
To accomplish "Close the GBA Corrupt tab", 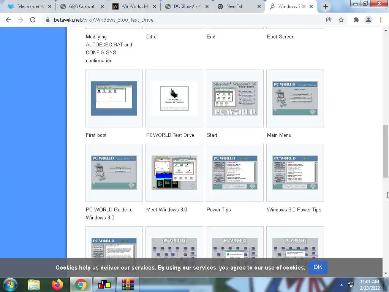I will pyautogui.click(x=102, y=7).
